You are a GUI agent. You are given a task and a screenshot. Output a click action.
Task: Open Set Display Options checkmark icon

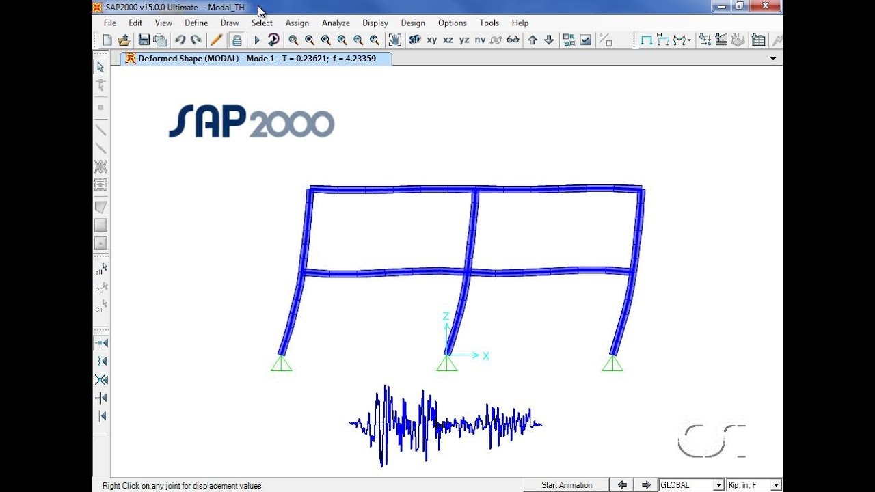click(x=586, y=40)
